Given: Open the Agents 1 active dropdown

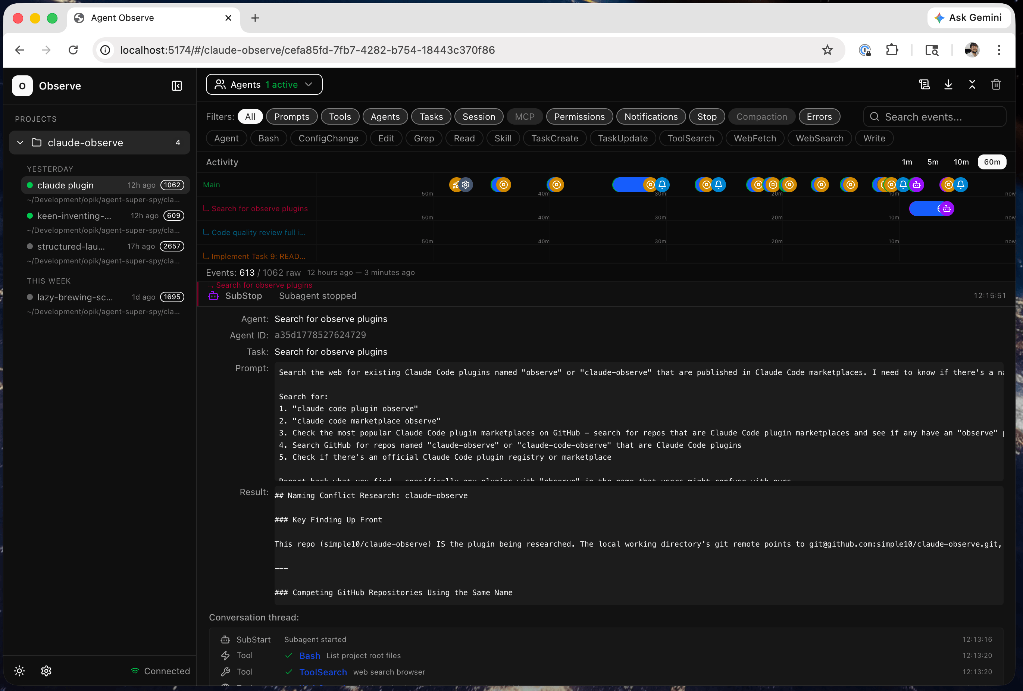Looking at the screenshot, I should pos(264,84).
